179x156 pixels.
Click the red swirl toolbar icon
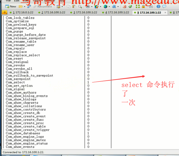tap(124, 7)
